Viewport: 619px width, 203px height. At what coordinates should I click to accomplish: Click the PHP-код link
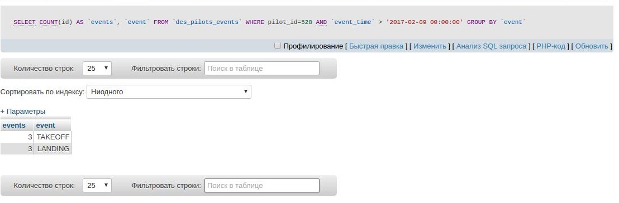551,46
